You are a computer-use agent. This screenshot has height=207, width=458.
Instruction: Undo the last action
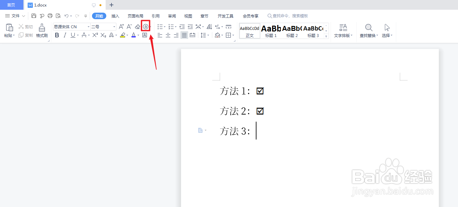tap(67, 15)
